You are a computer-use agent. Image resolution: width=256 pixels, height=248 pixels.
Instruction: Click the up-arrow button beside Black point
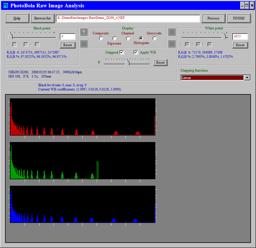(84, 32)
